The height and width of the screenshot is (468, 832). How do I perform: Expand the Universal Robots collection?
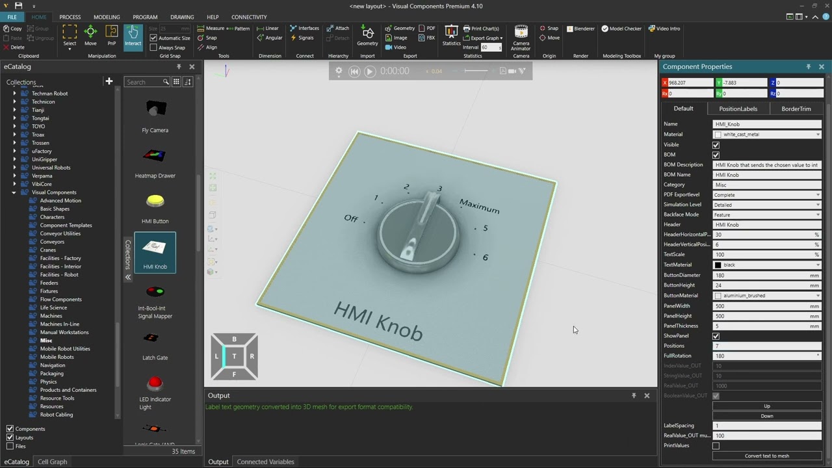[14, 168]
